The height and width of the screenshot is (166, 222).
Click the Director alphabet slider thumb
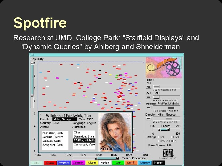(169, 119)
